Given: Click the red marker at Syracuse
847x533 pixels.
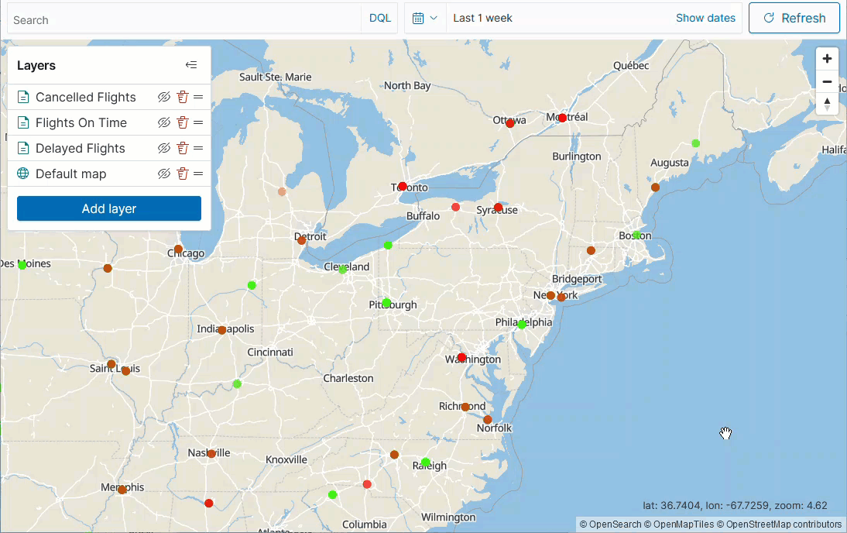Looking at the screenshot, I should click(498, 208).
